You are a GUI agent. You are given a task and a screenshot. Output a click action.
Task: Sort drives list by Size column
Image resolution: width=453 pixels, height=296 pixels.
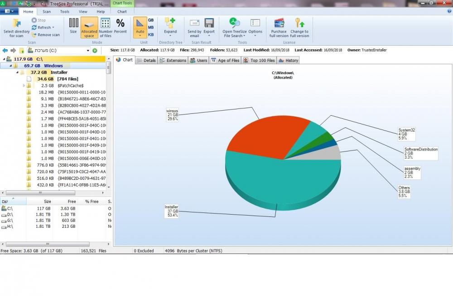point(39,202)
